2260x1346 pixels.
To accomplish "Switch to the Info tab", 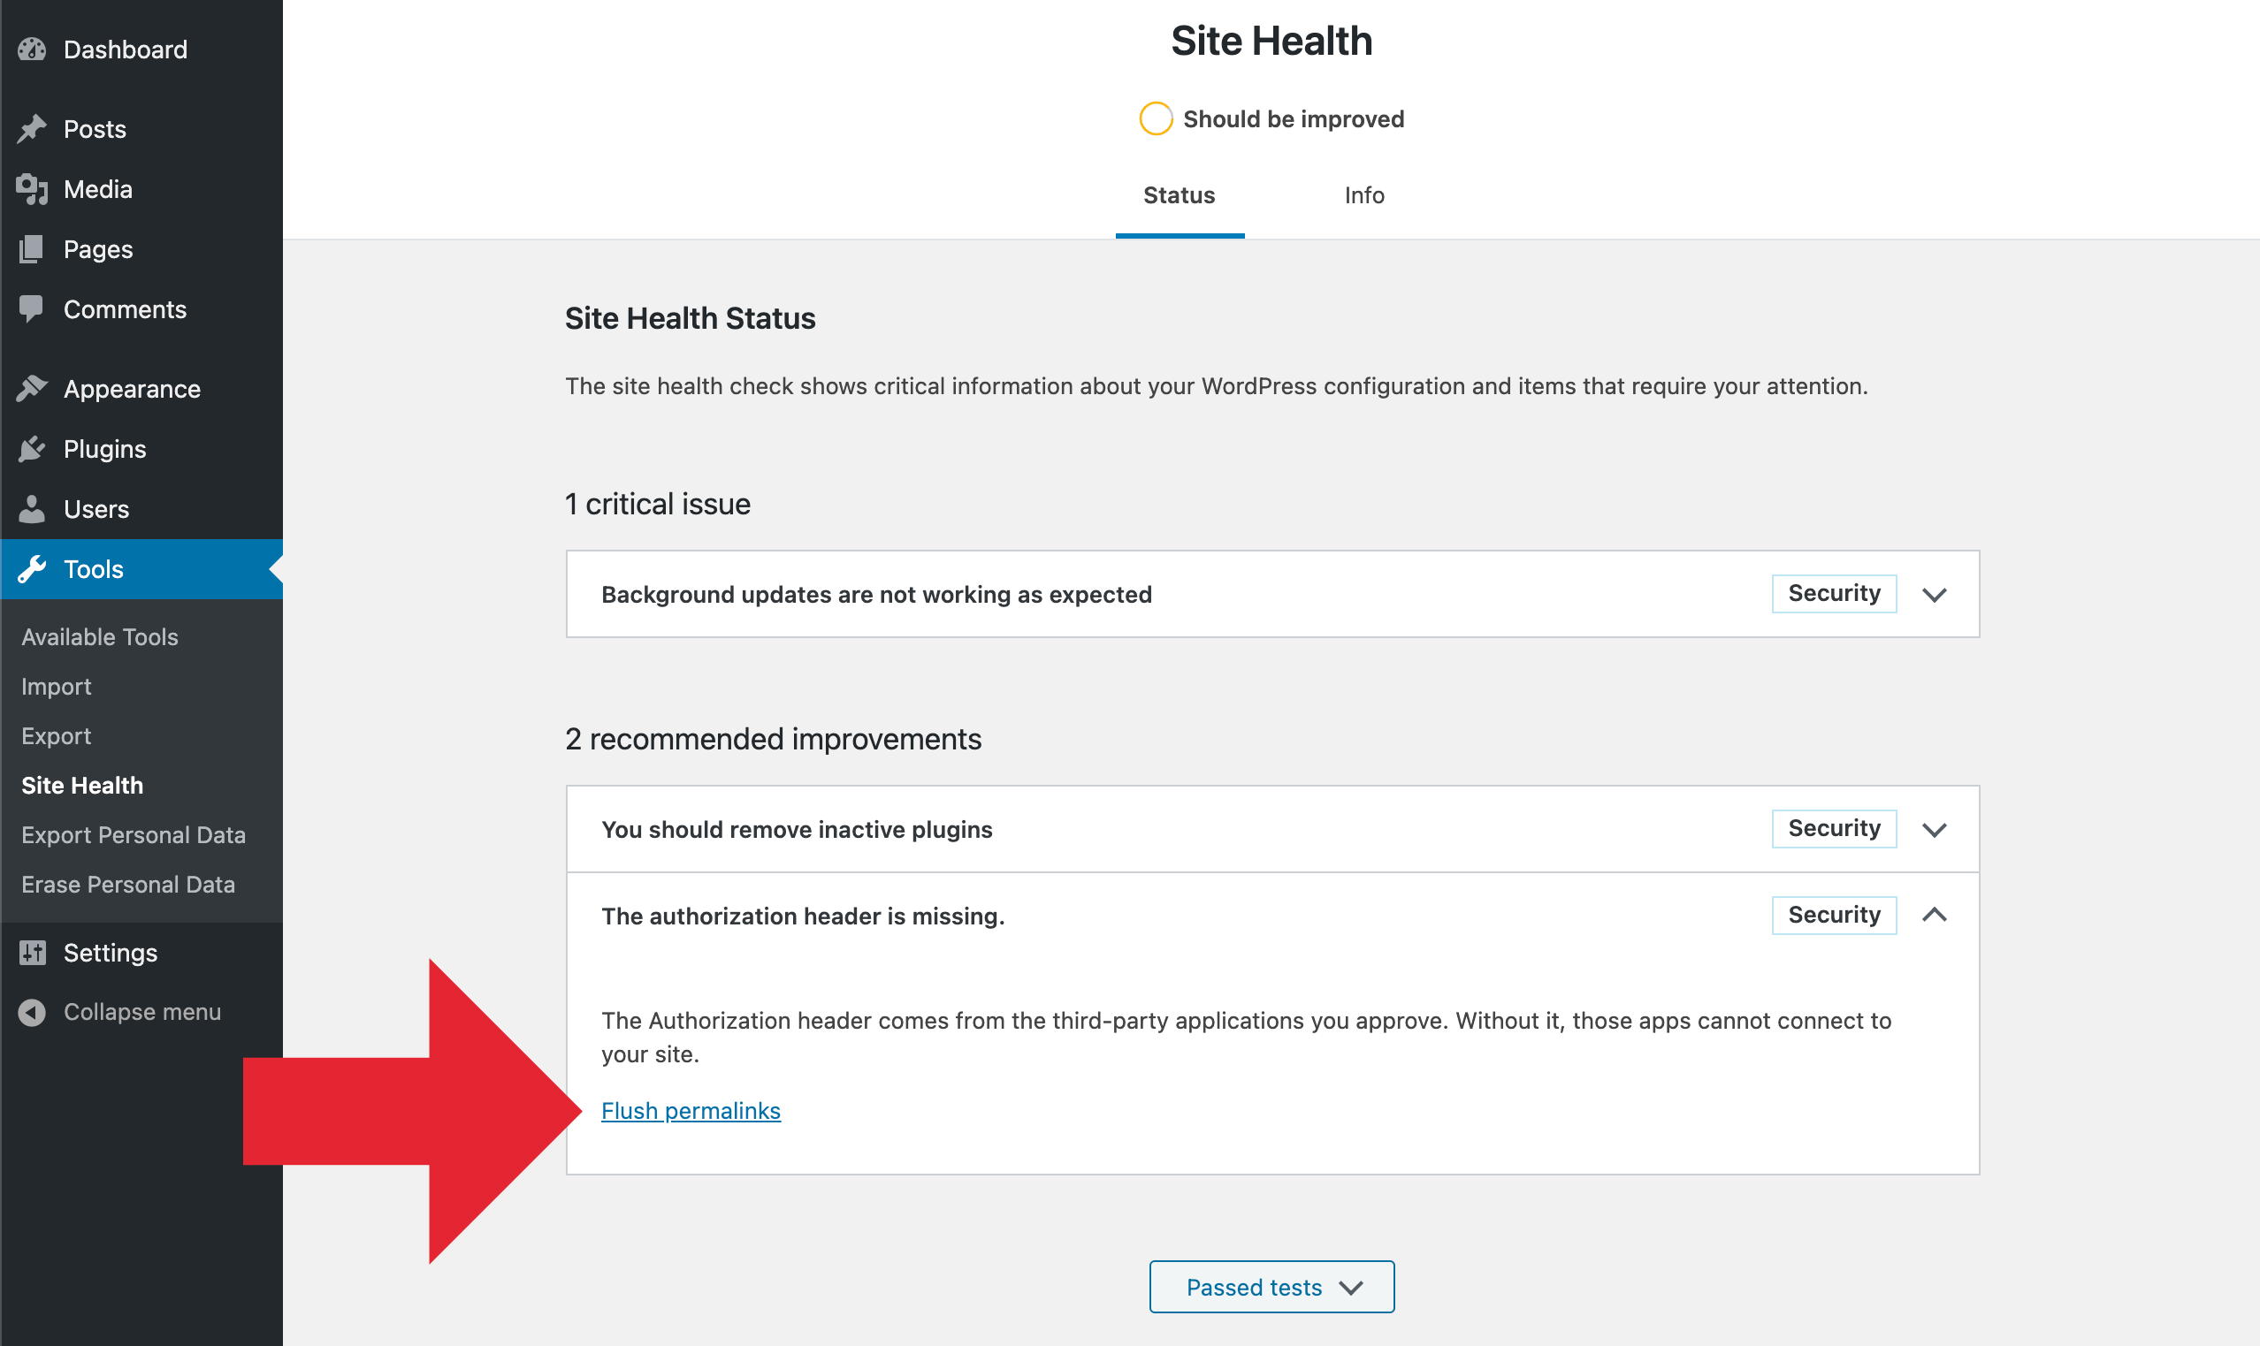I will (x=1363, y=195).
